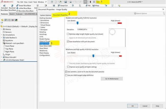The image size is (166, 109).
Task: Save the part with the Save icon
Action: point(66,2)
